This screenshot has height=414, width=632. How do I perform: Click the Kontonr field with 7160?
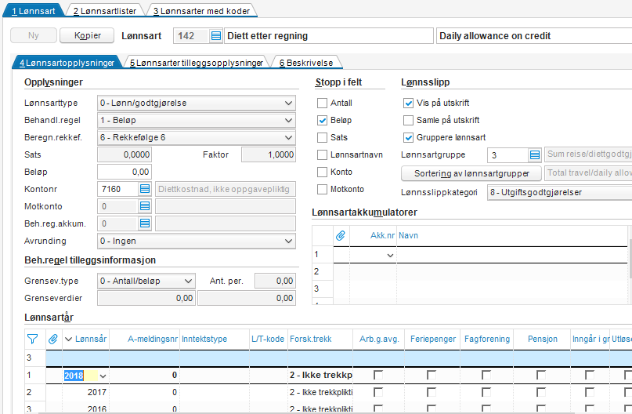(x=118, y=189)
